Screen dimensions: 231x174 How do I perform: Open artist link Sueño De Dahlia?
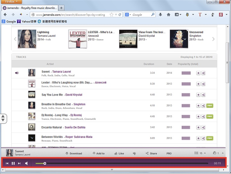[75, 127]
